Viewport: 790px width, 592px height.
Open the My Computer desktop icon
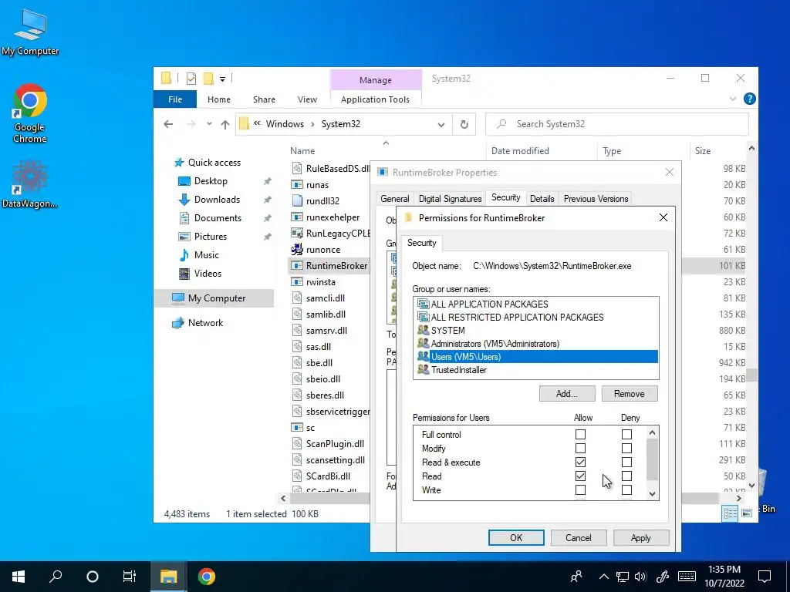tap(30, 31)
